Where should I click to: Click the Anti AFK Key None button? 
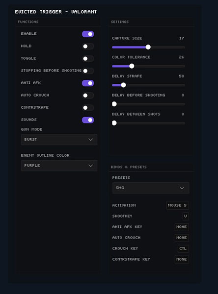[182, 227]
